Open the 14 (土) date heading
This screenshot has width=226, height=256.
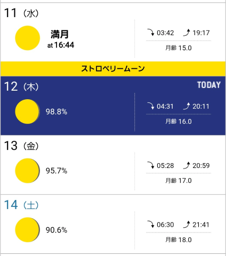click(x=21, y=205)
